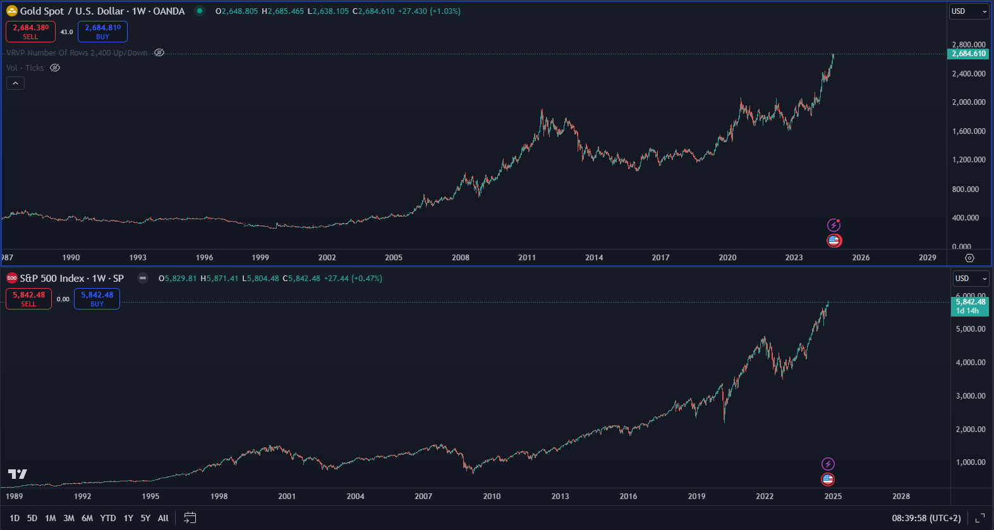Click the fullscreen toggle icon at bottom right
The height and width of the screenshot is (530, 994).
pyautogui.click(x=980, y=518)
